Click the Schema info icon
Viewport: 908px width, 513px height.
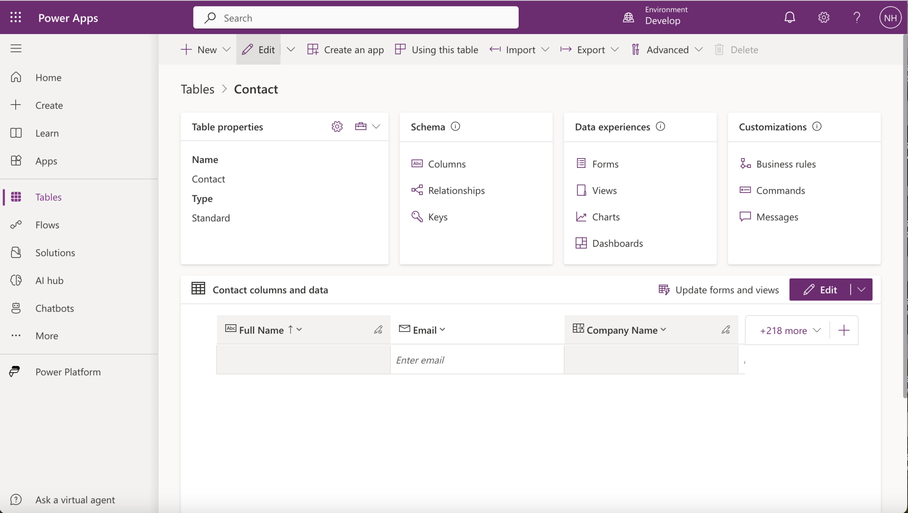pos(455,127)
